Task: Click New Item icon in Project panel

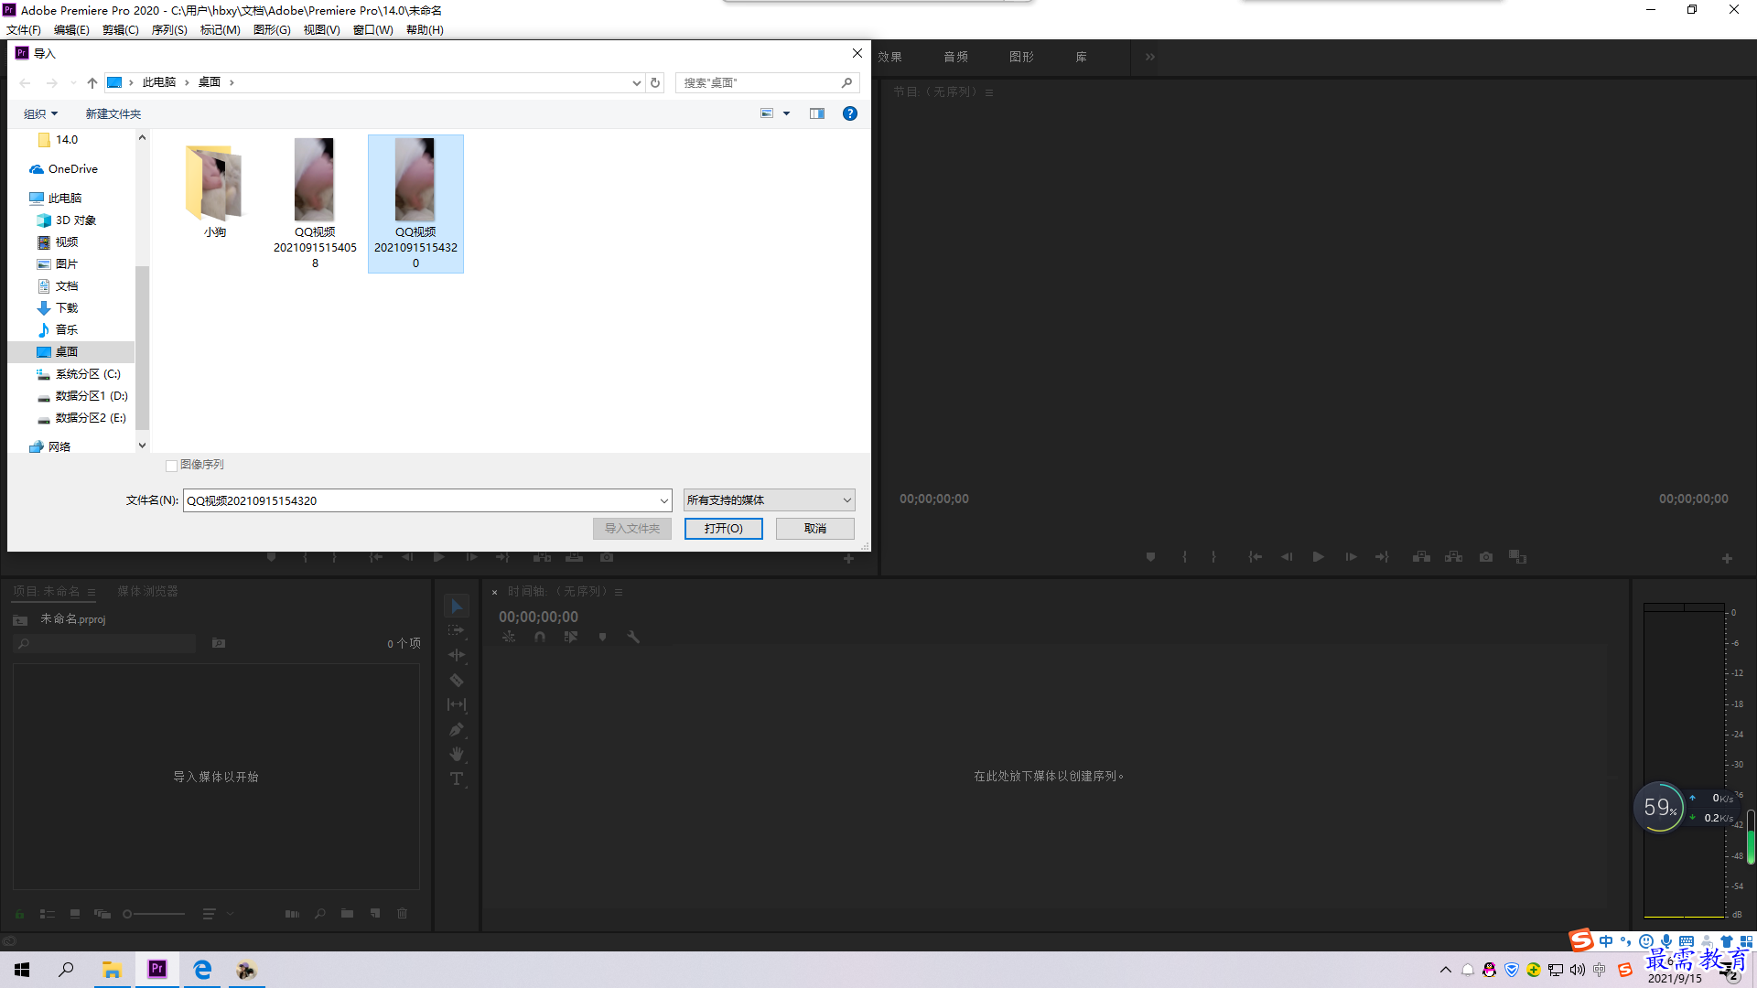Action: [x=375, y=914]
